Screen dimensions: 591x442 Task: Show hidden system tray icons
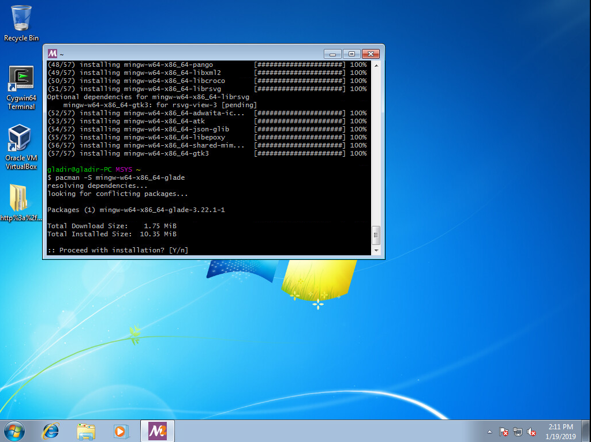(490, 432)
